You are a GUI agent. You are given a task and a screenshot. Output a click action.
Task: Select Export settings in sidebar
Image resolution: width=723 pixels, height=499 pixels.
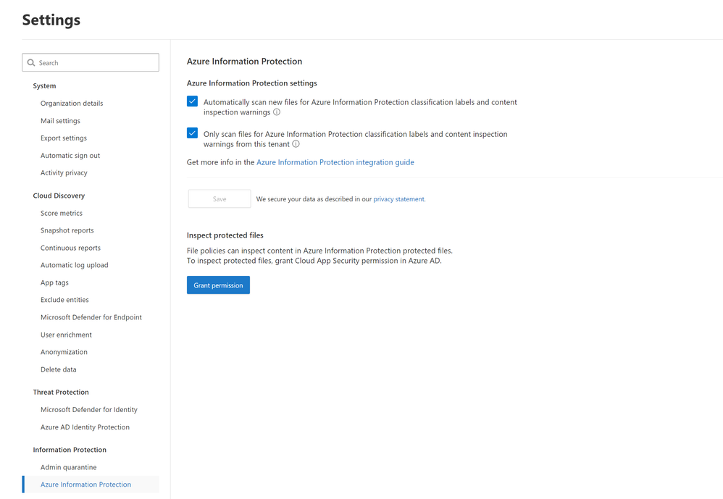[64, 138]
